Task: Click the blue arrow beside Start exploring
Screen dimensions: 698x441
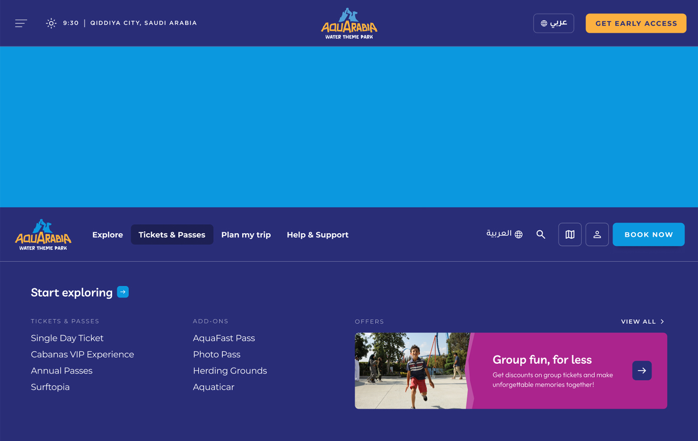Action: pos(123,292)
